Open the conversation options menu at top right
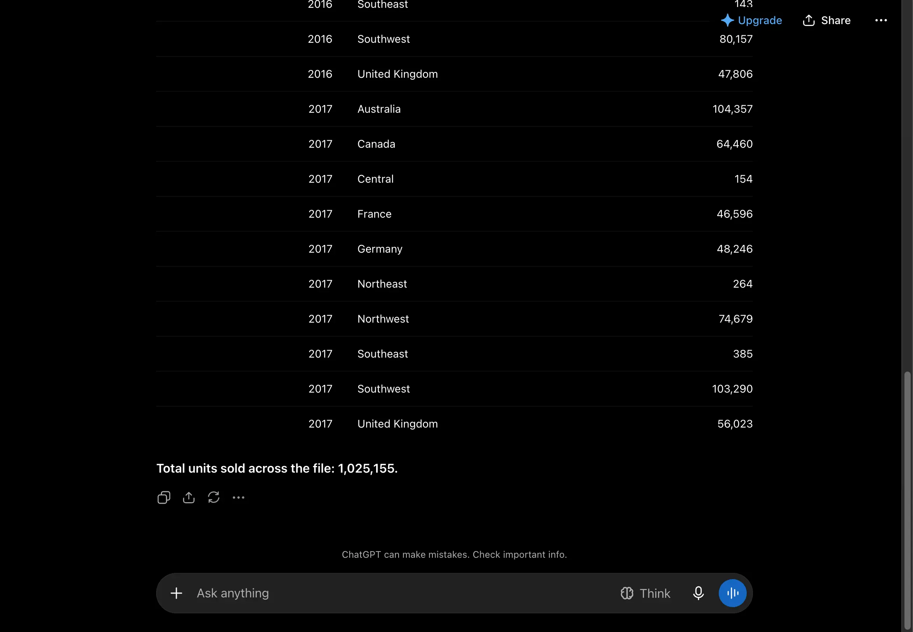This screenshot has height=632, width=913. coord(880,20)
